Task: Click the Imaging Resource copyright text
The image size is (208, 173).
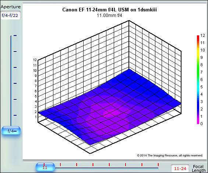Action: click(170, 155)
